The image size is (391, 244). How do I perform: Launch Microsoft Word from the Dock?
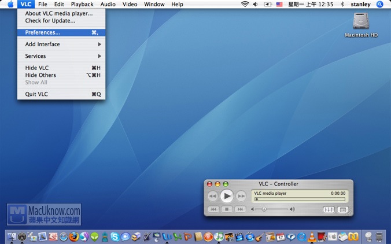167,236
